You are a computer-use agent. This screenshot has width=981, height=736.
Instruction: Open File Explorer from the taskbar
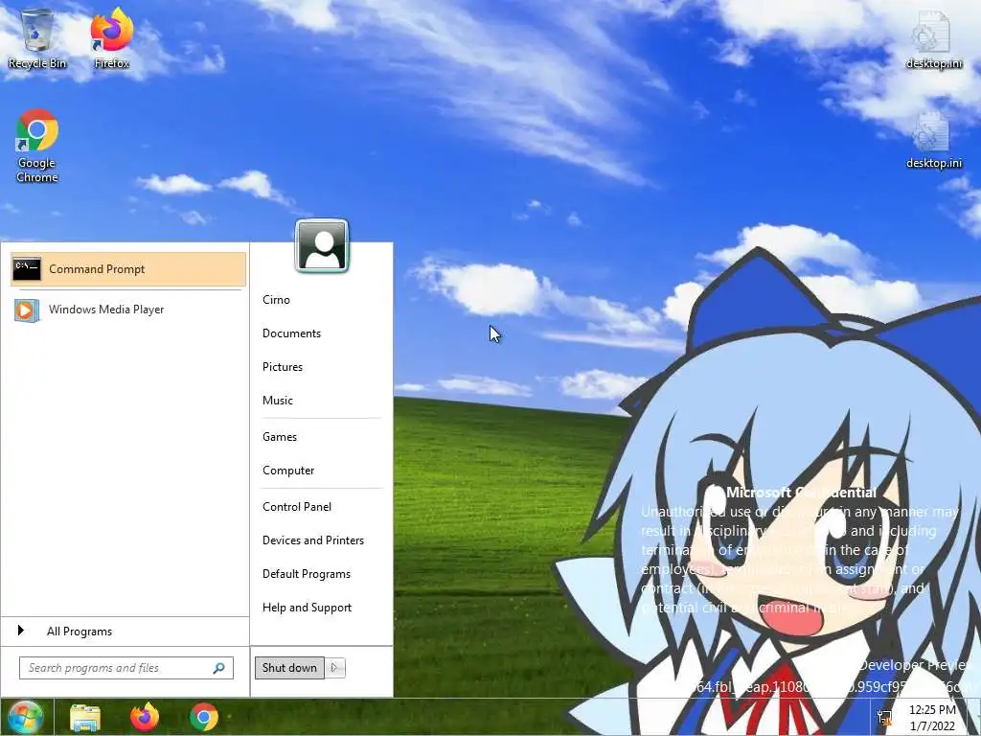point(85,717)
